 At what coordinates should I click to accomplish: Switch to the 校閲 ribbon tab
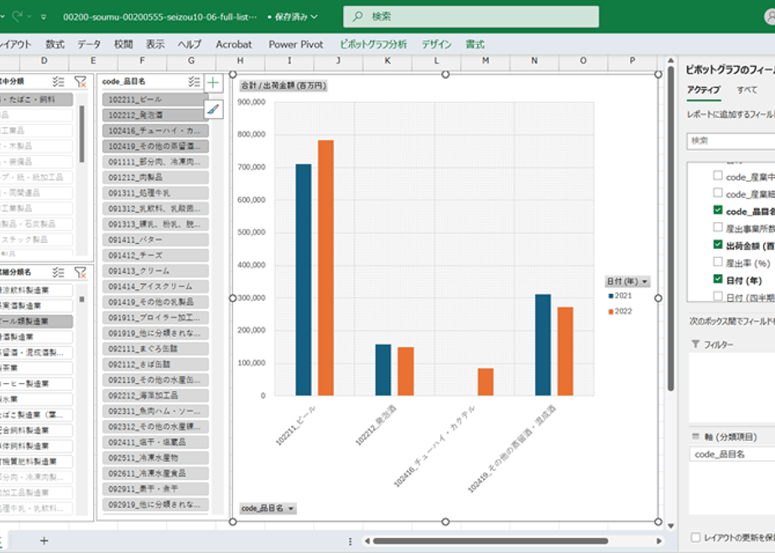[123, 44]
